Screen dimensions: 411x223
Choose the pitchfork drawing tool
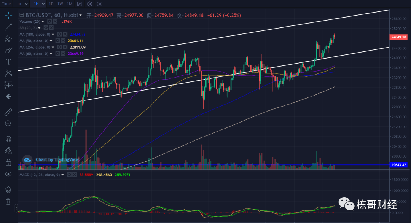[x=8, y=39]
